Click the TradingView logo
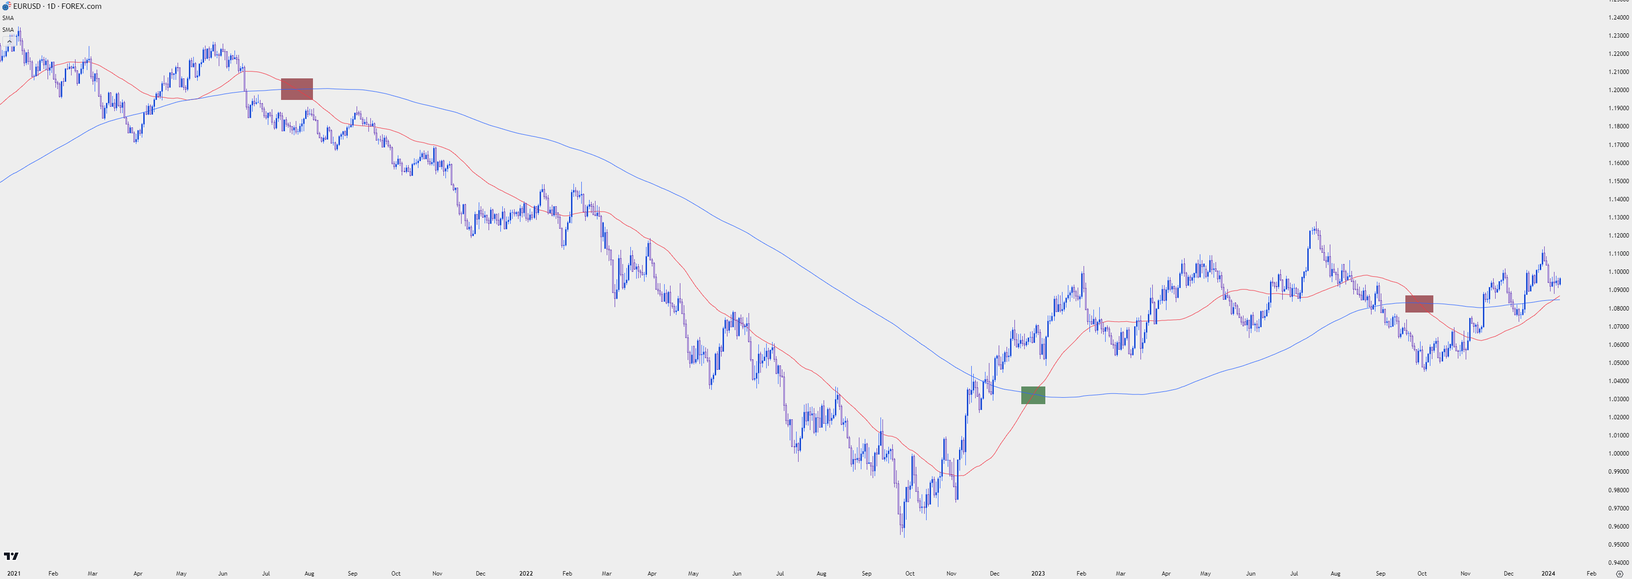The height and width of the screenshot is (579, 1632). click(11, 556)
